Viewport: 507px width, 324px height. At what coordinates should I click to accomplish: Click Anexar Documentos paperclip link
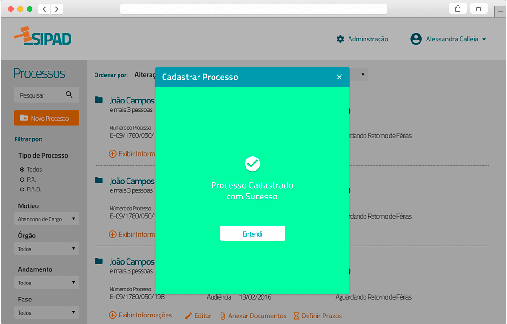pyautogui.click(x=253, y=316)
